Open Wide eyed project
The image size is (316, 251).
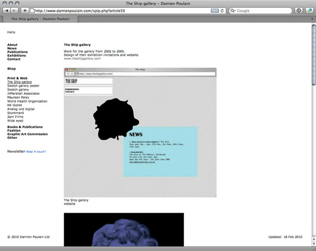15,121
